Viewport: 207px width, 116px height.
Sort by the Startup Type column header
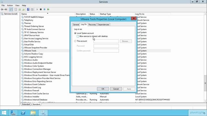click(x=116, y=14)
